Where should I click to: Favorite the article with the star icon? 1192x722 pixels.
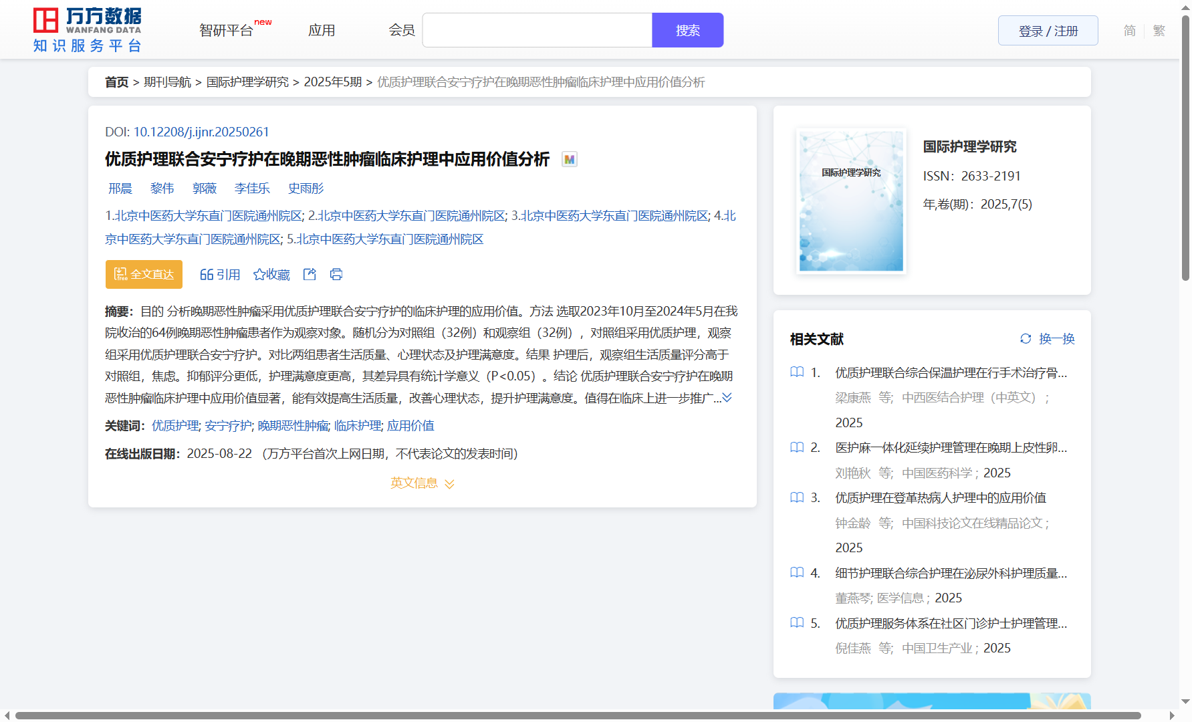(259, 274)
